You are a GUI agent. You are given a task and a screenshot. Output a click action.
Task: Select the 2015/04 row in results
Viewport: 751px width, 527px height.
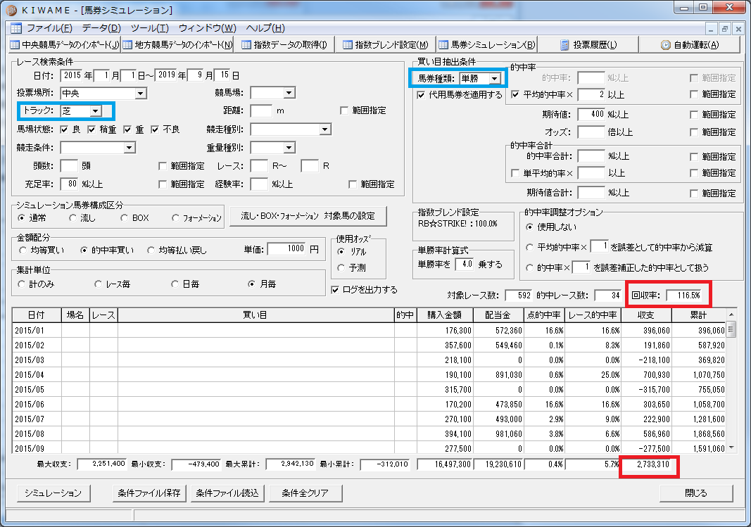(369, 375)
